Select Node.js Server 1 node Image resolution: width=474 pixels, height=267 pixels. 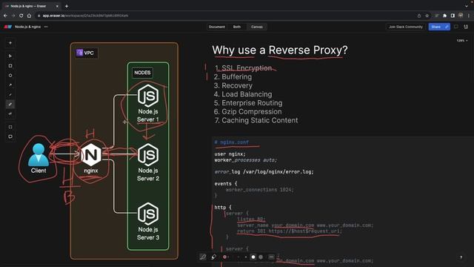[148, 104]
